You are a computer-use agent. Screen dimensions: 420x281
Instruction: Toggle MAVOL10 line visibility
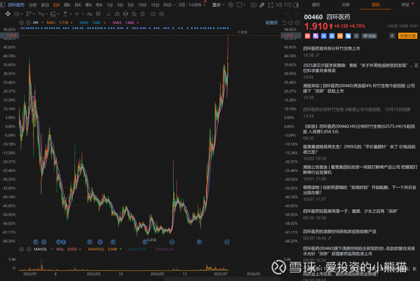click(138, 249)
